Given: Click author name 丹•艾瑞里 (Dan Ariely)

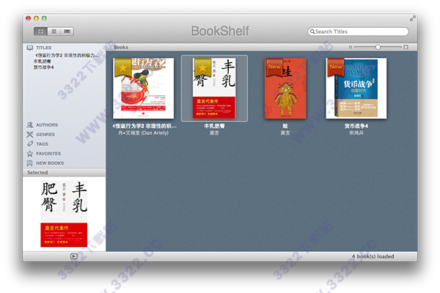Looking at the screenshot, I should coord(144,133).
